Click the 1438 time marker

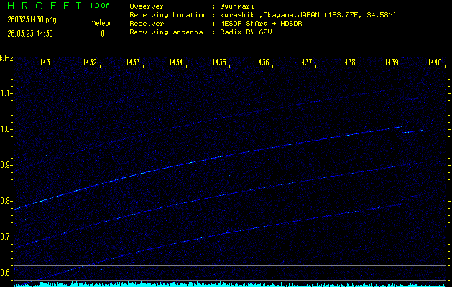click(349, 62)
